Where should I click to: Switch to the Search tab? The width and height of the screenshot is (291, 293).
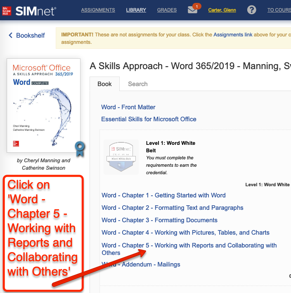click(x=138, y=84)
